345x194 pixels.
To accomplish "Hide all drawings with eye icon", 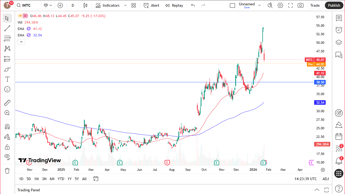I will pos(7,157).
